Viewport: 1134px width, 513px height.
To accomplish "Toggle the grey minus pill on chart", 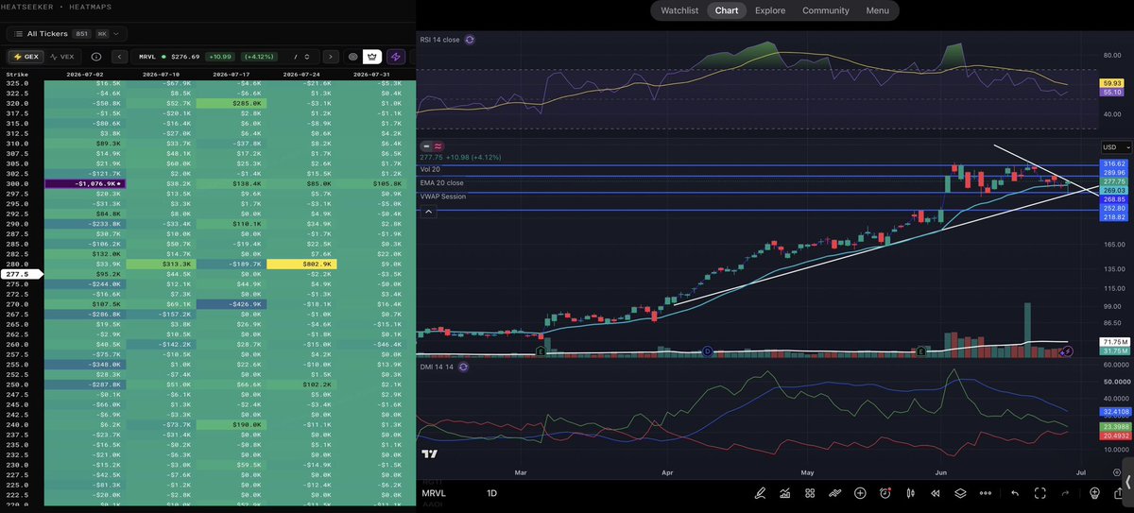I will (x=426, y=146).
